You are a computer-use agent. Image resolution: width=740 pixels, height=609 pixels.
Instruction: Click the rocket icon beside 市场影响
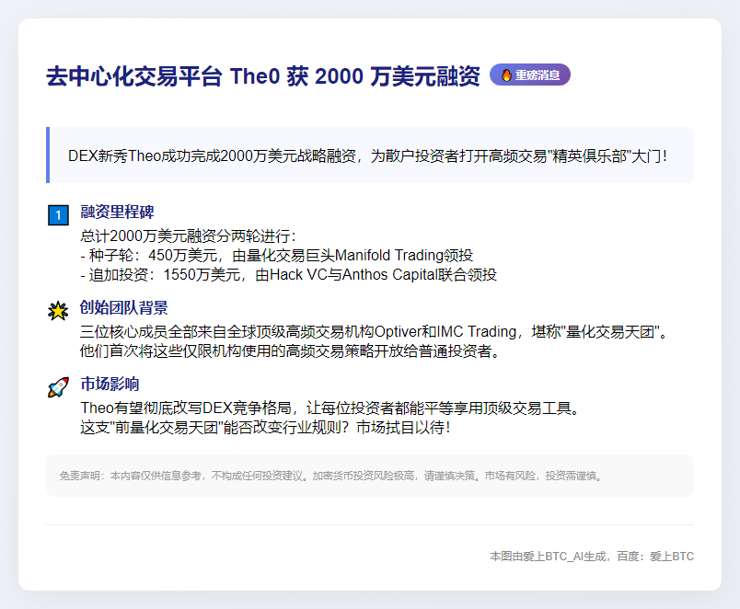point(59,386)
